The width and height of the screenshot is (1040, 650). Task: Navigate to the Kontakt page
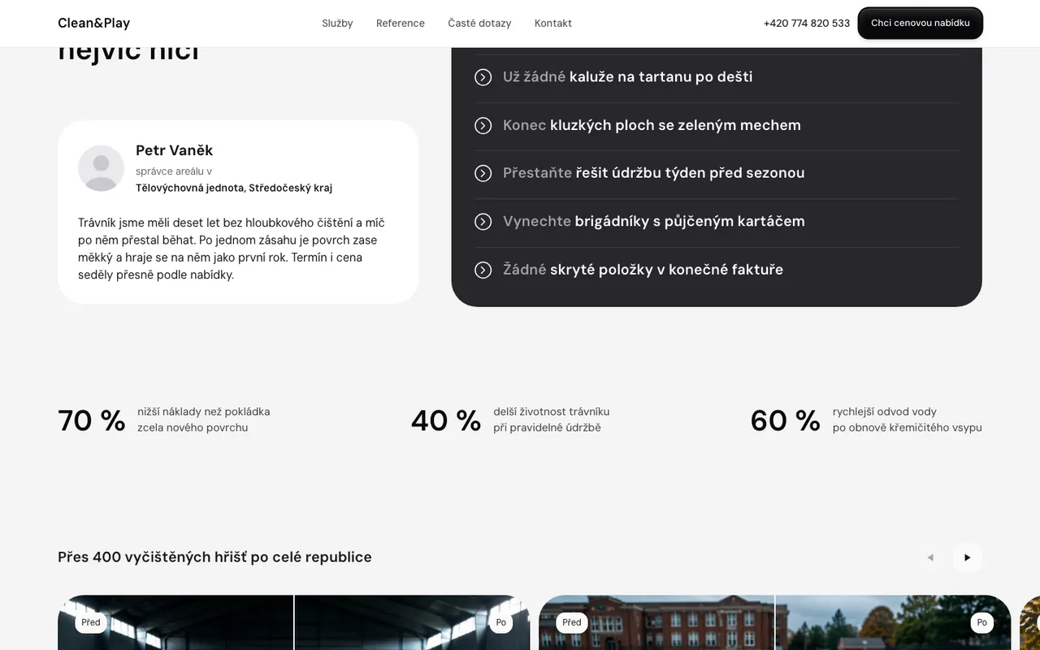click(553, 24)
